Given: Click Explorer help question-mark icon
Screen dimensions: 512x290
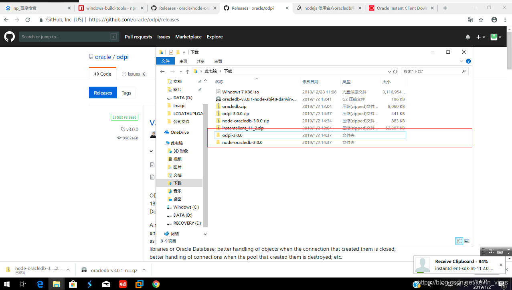Looking at the screenshot, I should click(468, 61).
